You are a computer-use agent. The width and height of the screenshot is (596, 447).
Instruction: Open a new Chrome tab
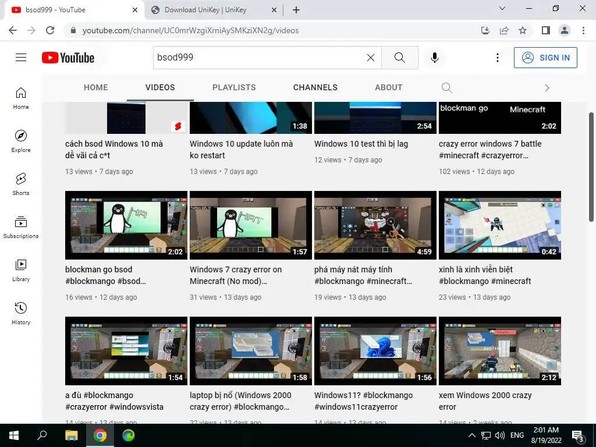click(x=296, y=10)
